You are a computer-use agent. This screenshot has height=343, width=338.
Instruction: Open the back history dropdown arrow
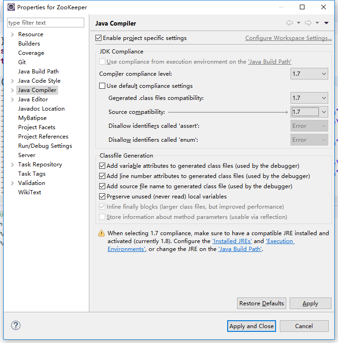point(298,23)
